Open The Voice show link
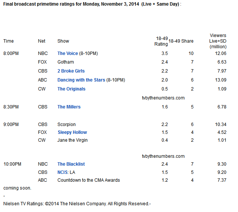Viewport: 238px width, 212px height. point(67,53)
